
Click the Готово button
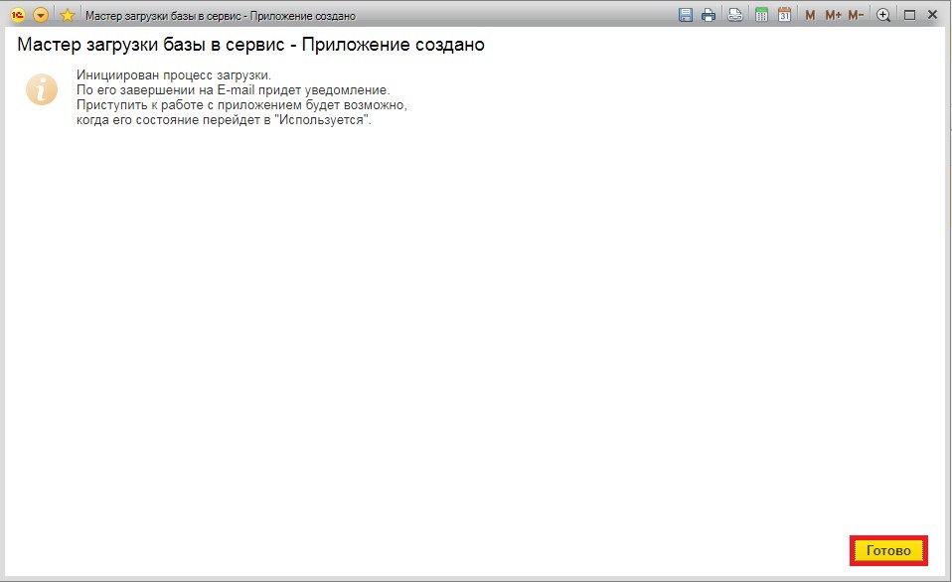pyautogui.click(x=888, y=550)
